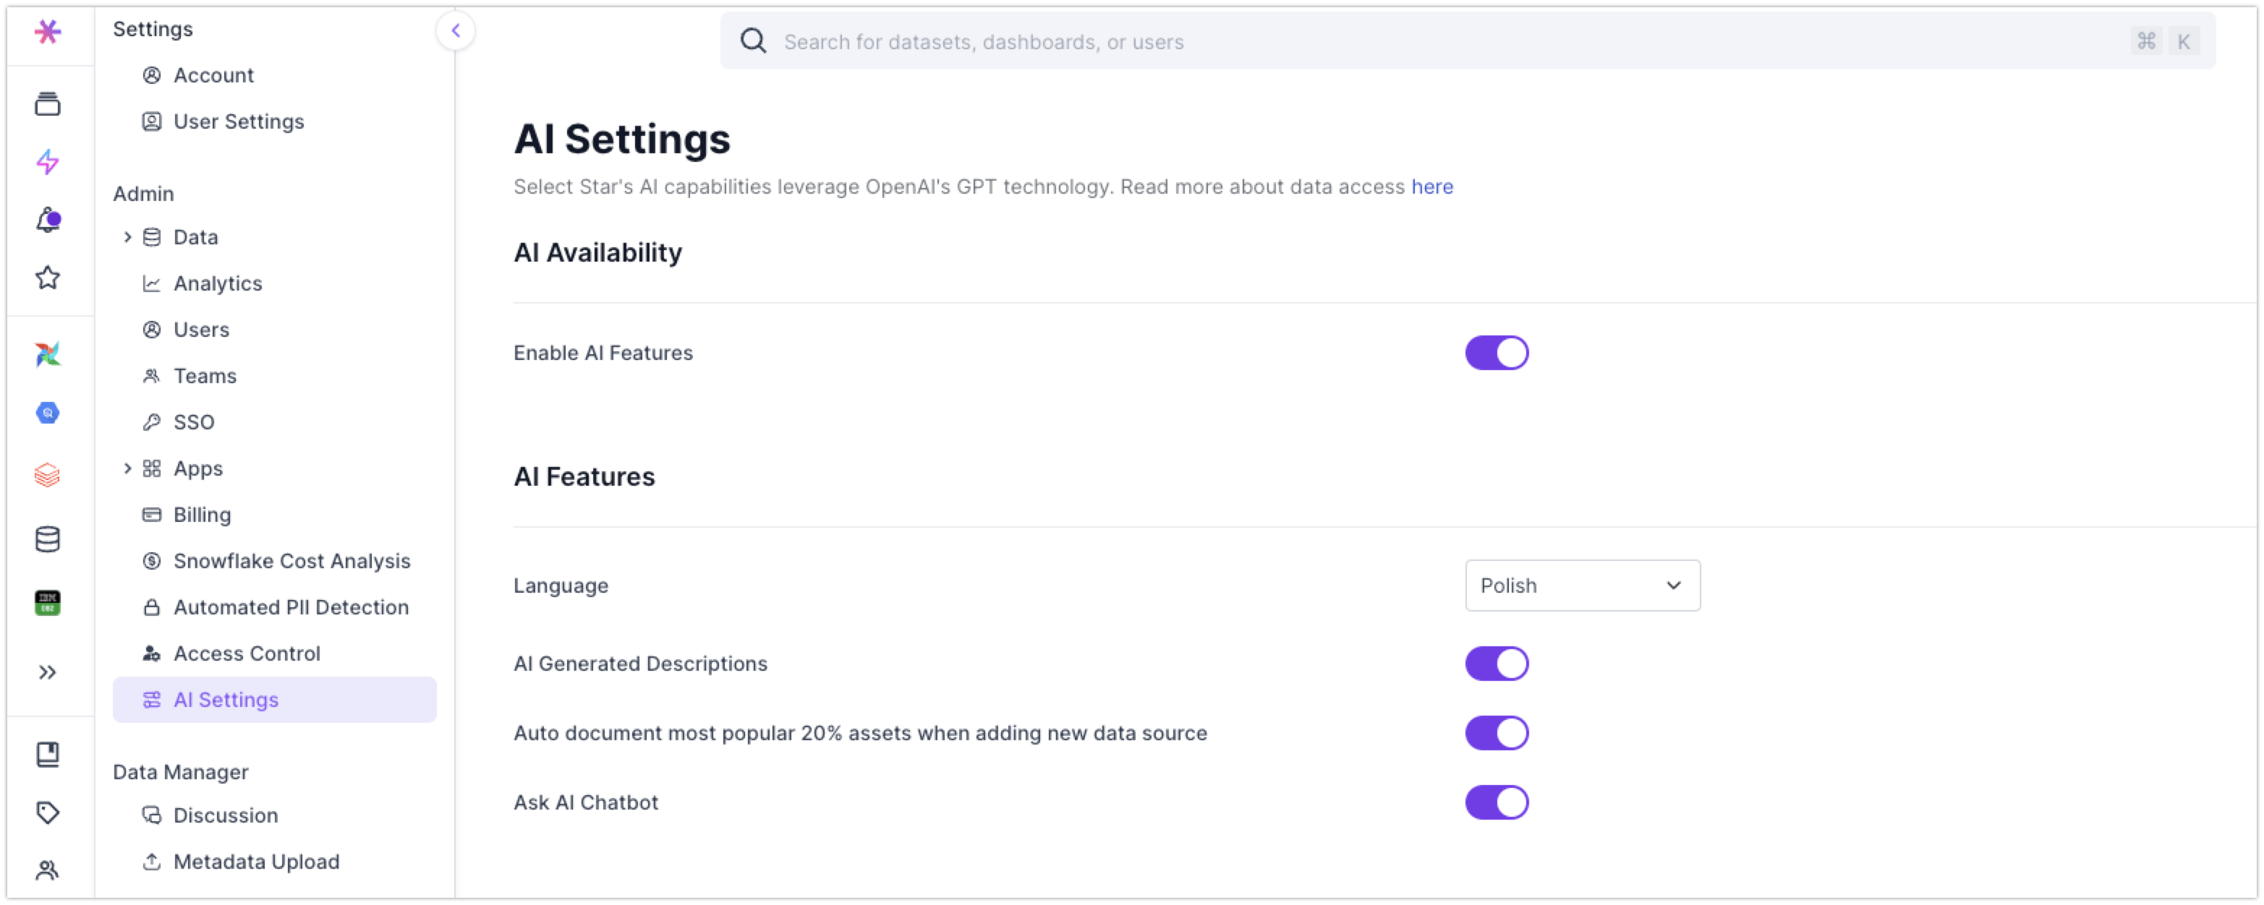Open Snowflake Cost Analysis settings page
Image resolution: width=2264 pixels, height=905 pixels.
291,561
